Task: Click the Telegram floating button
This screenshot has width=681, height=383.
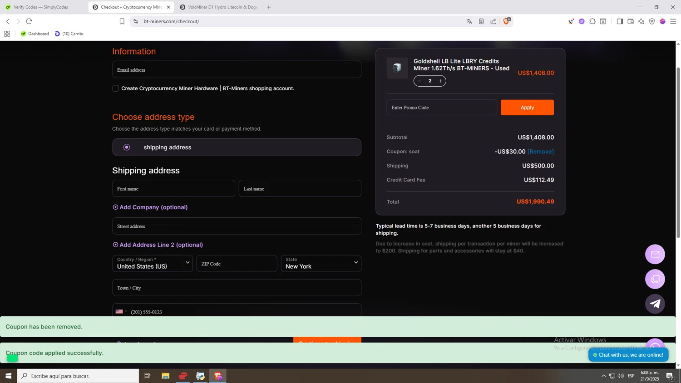Action: click(x=655, y=304)
